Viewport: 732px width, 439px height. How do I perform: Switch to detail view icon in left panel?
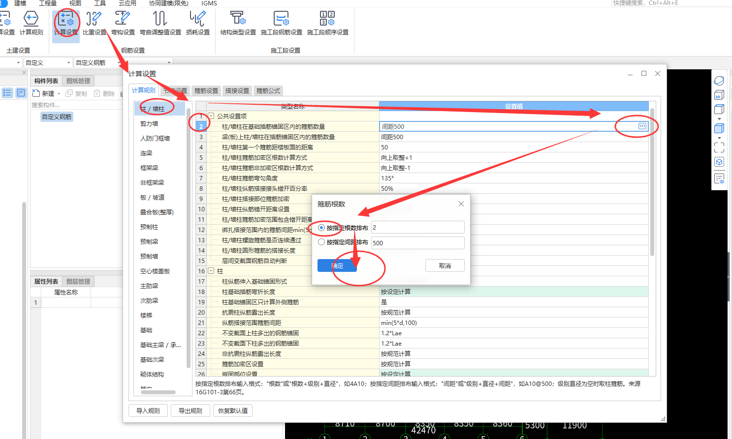pos(21,92)
